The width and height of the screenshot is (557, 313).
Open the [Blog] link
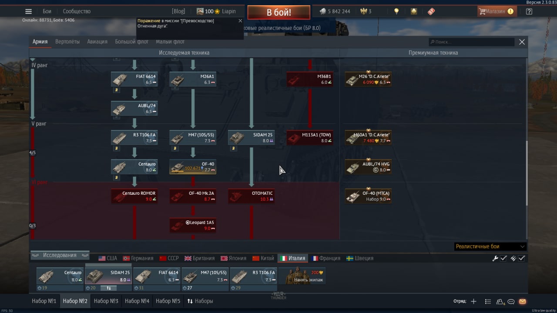178,11
